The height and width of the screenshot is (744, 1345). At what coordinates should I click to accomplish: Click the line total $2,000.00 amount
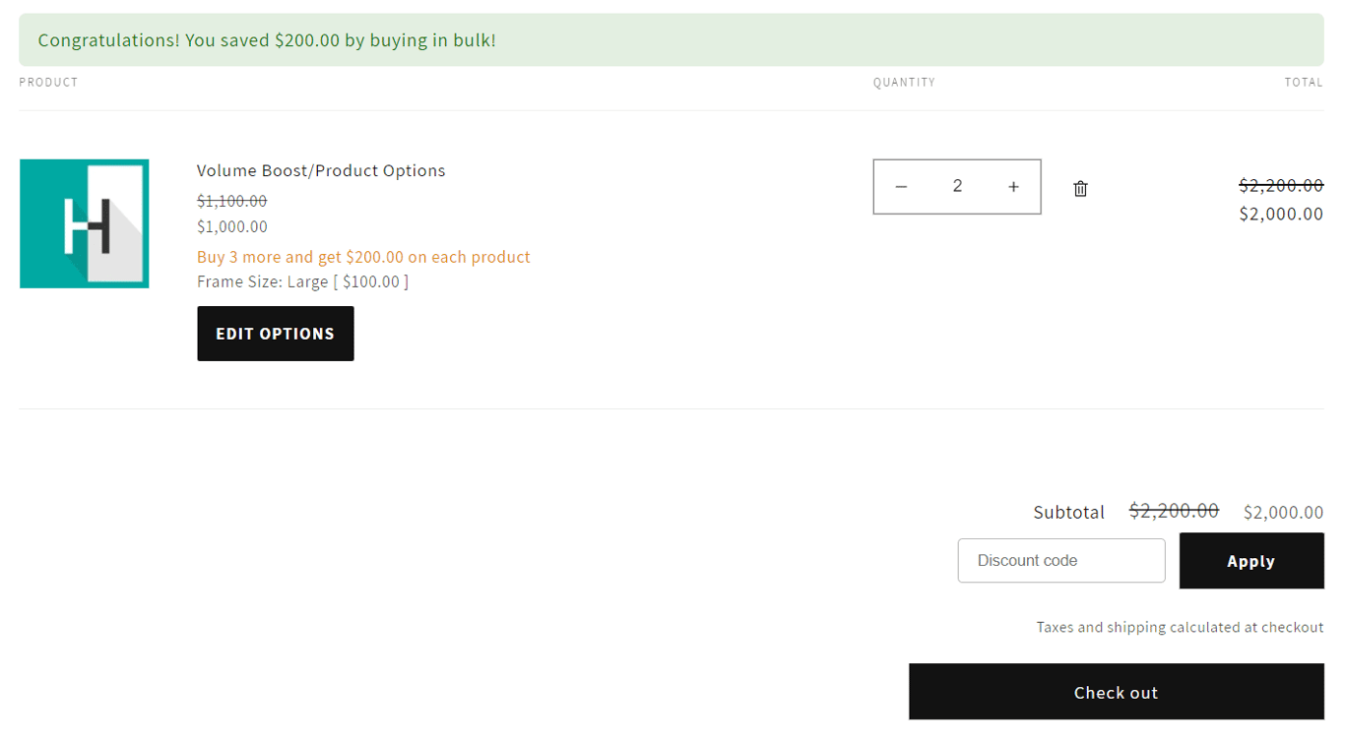tap(1281, 214)
